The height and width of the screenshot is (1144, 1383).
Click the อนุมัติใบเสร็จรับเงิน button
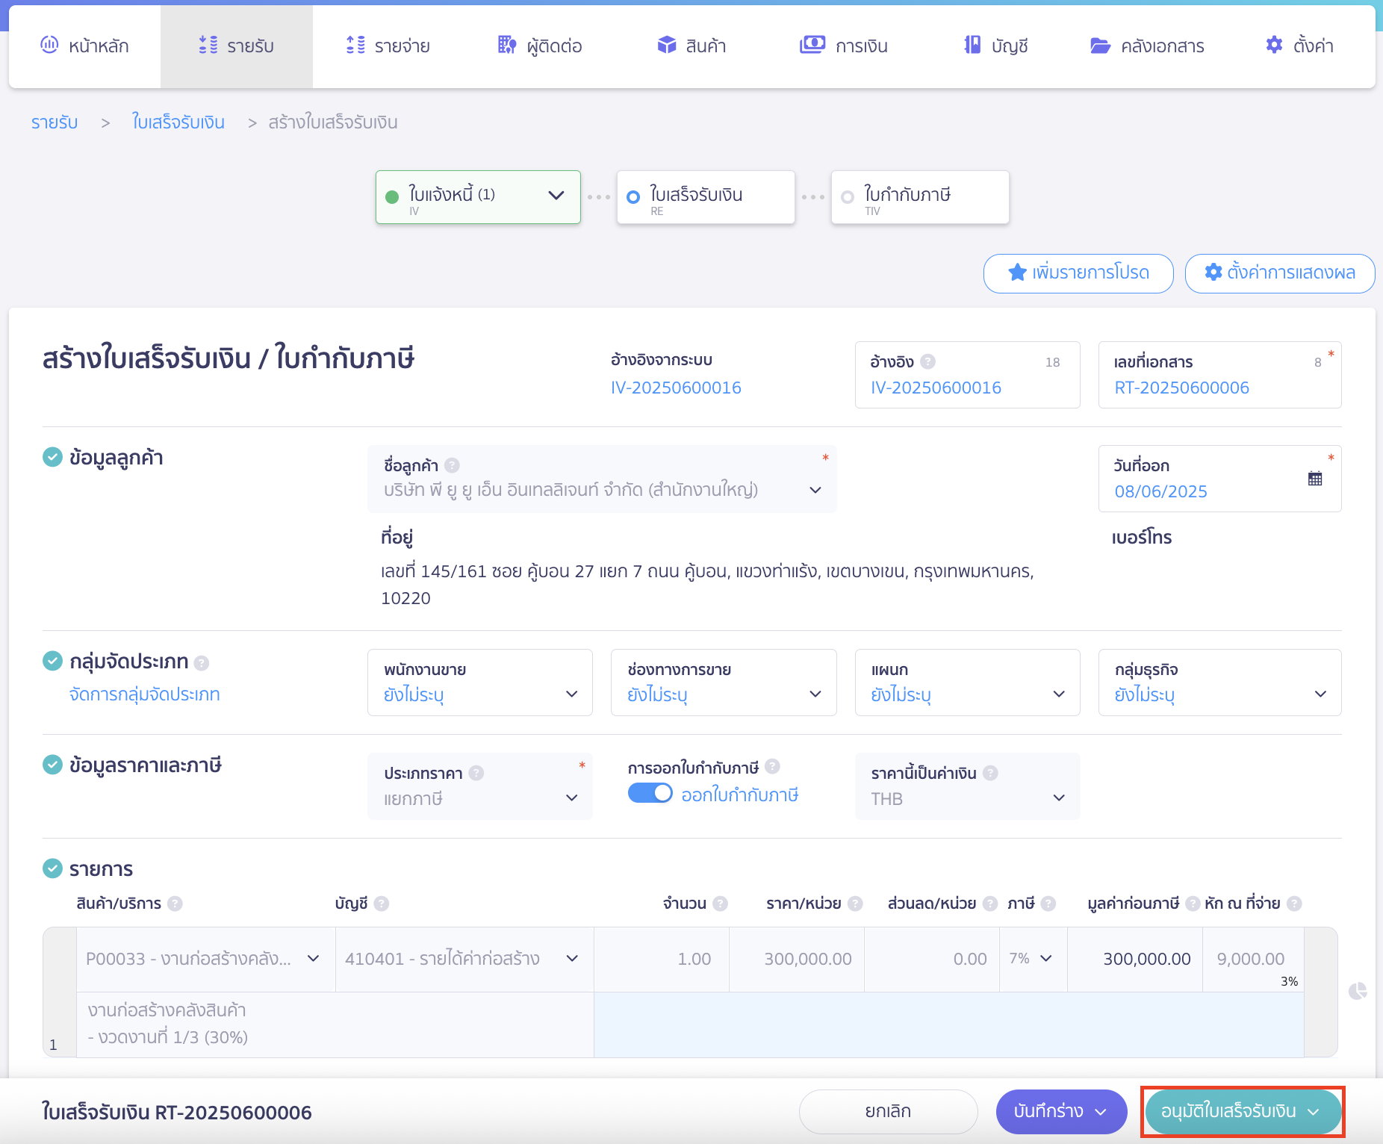[x=1242, y=1111]
